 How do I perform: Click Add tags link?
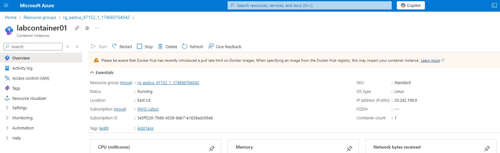(x=146, y=128)
